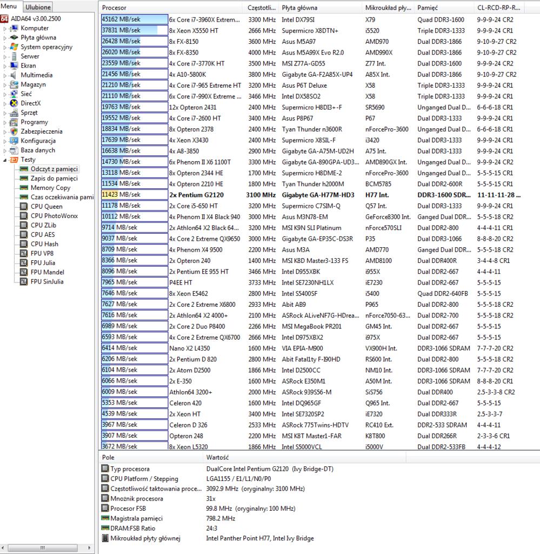The width and height of the screenshot is (540, 554).
Task: Click the Baza danych icon
Action: (15, 150)
